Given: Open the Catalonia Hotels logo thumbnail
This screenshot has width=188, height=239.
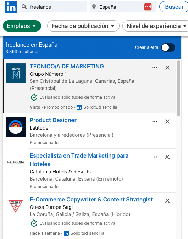Looking at the screenshot, I should pos(16,162).
